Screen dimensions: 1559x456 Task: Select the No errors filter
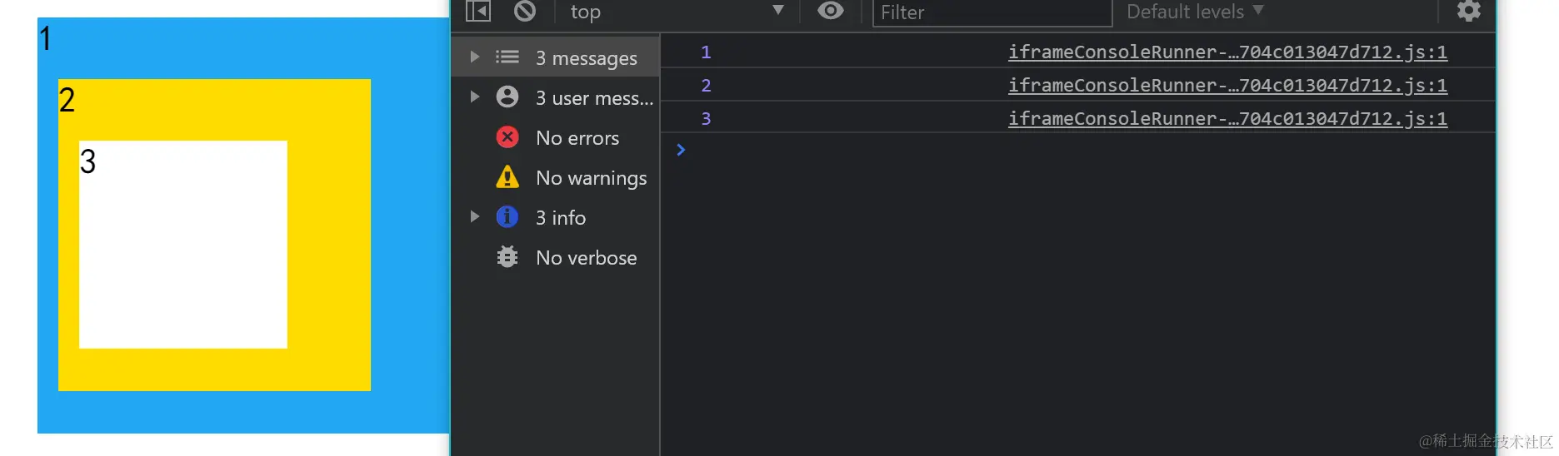(577, 138)
